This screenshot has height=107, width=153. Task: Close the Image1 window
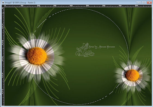click(149, 2)
